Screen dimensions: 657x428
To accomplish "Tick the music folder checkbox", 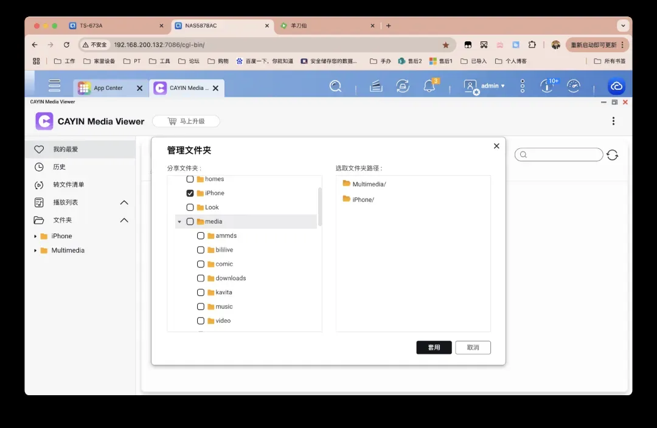I will point(201,307).
